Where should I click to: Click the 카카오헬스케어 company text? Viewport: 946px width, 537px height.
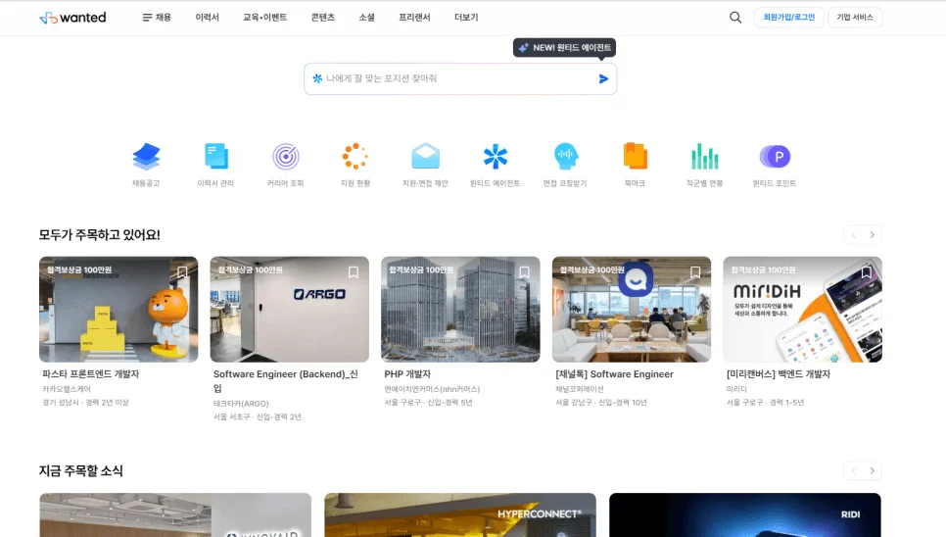[x=67, y=389]
